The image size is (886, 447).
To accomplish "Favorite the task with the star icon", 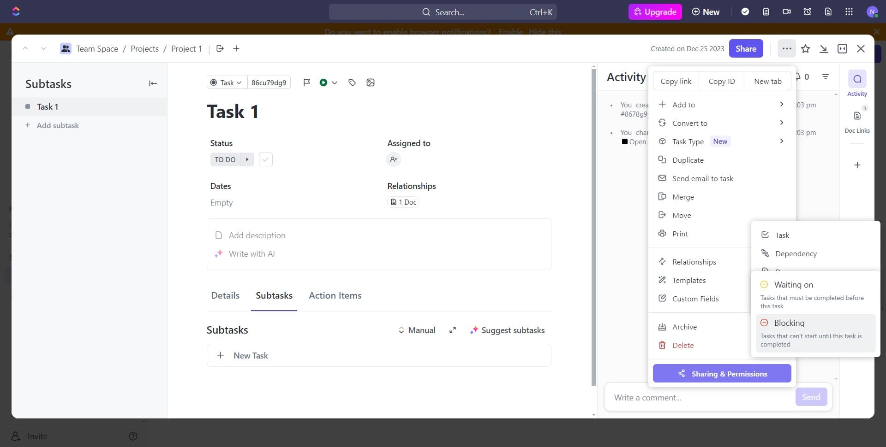I will tap(805, 49).
